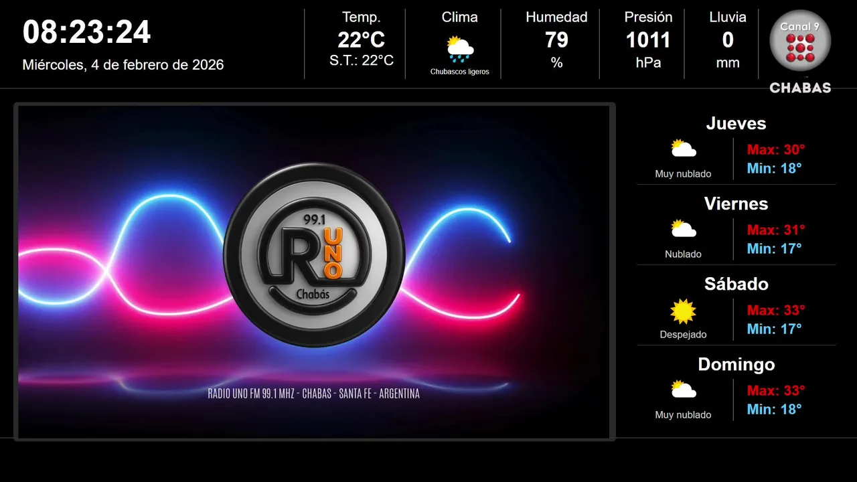This screenshot has height=482, width=857.
Task: Click the Canal 9 Chabas logo
Action: point(800,51)
